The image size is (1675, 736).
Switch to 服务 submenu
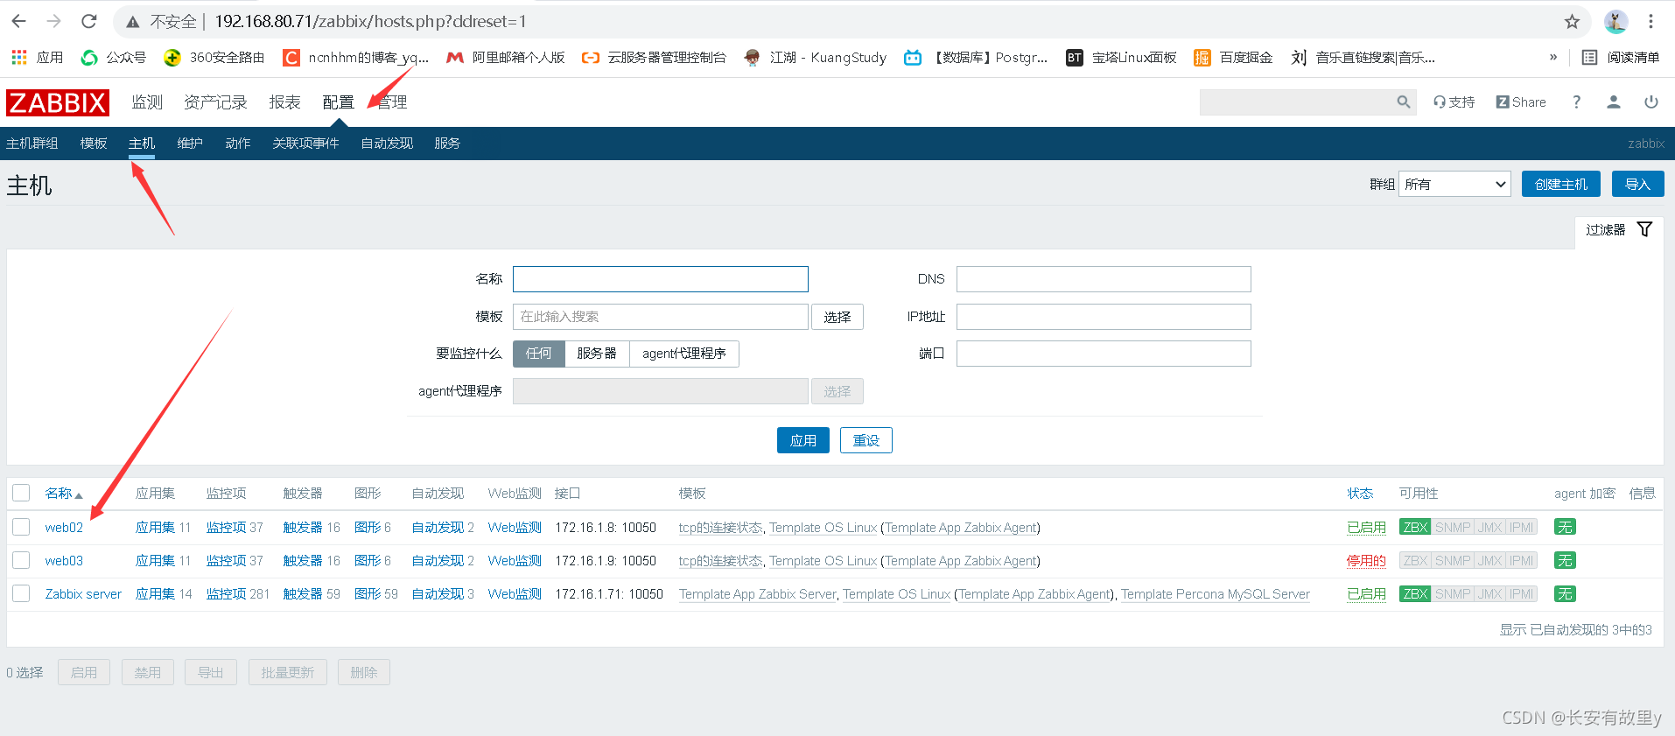pyautogui.click(x=447, y=144)
